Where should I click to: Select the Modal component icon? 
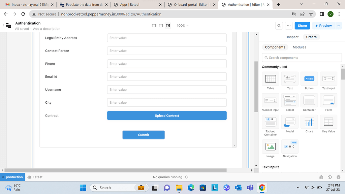pos(290,122)
